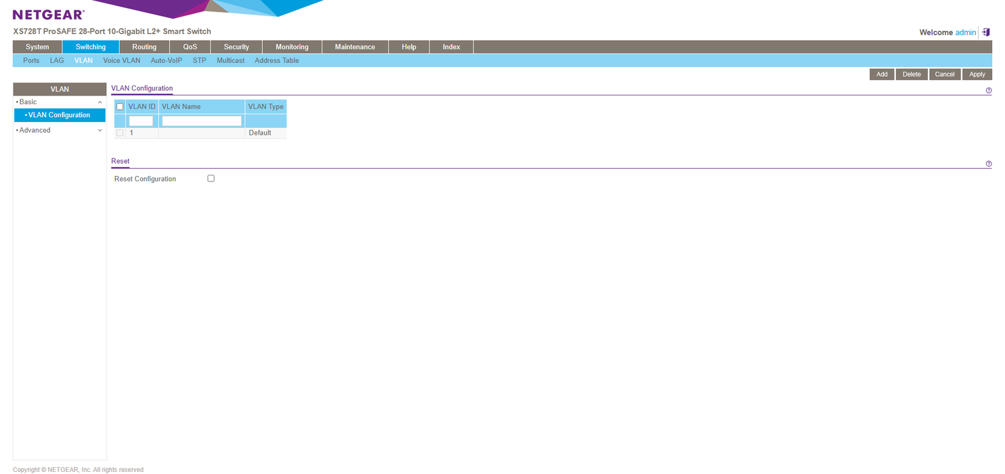Screen dimensions: 1005x474
Task: Open the System tab
Action: (37, 47)
